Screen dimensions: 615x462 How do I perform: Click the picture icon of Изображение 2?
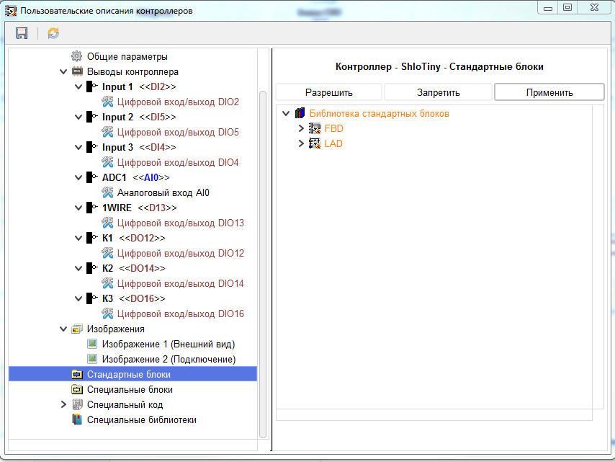click(x=92, y=359)
